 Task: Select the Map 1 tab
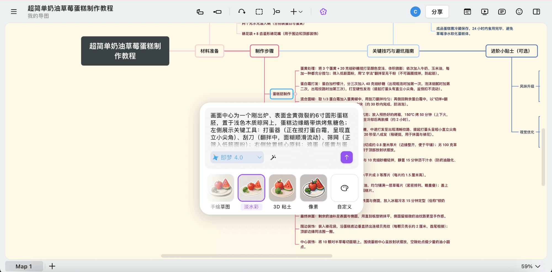[24, 266]
